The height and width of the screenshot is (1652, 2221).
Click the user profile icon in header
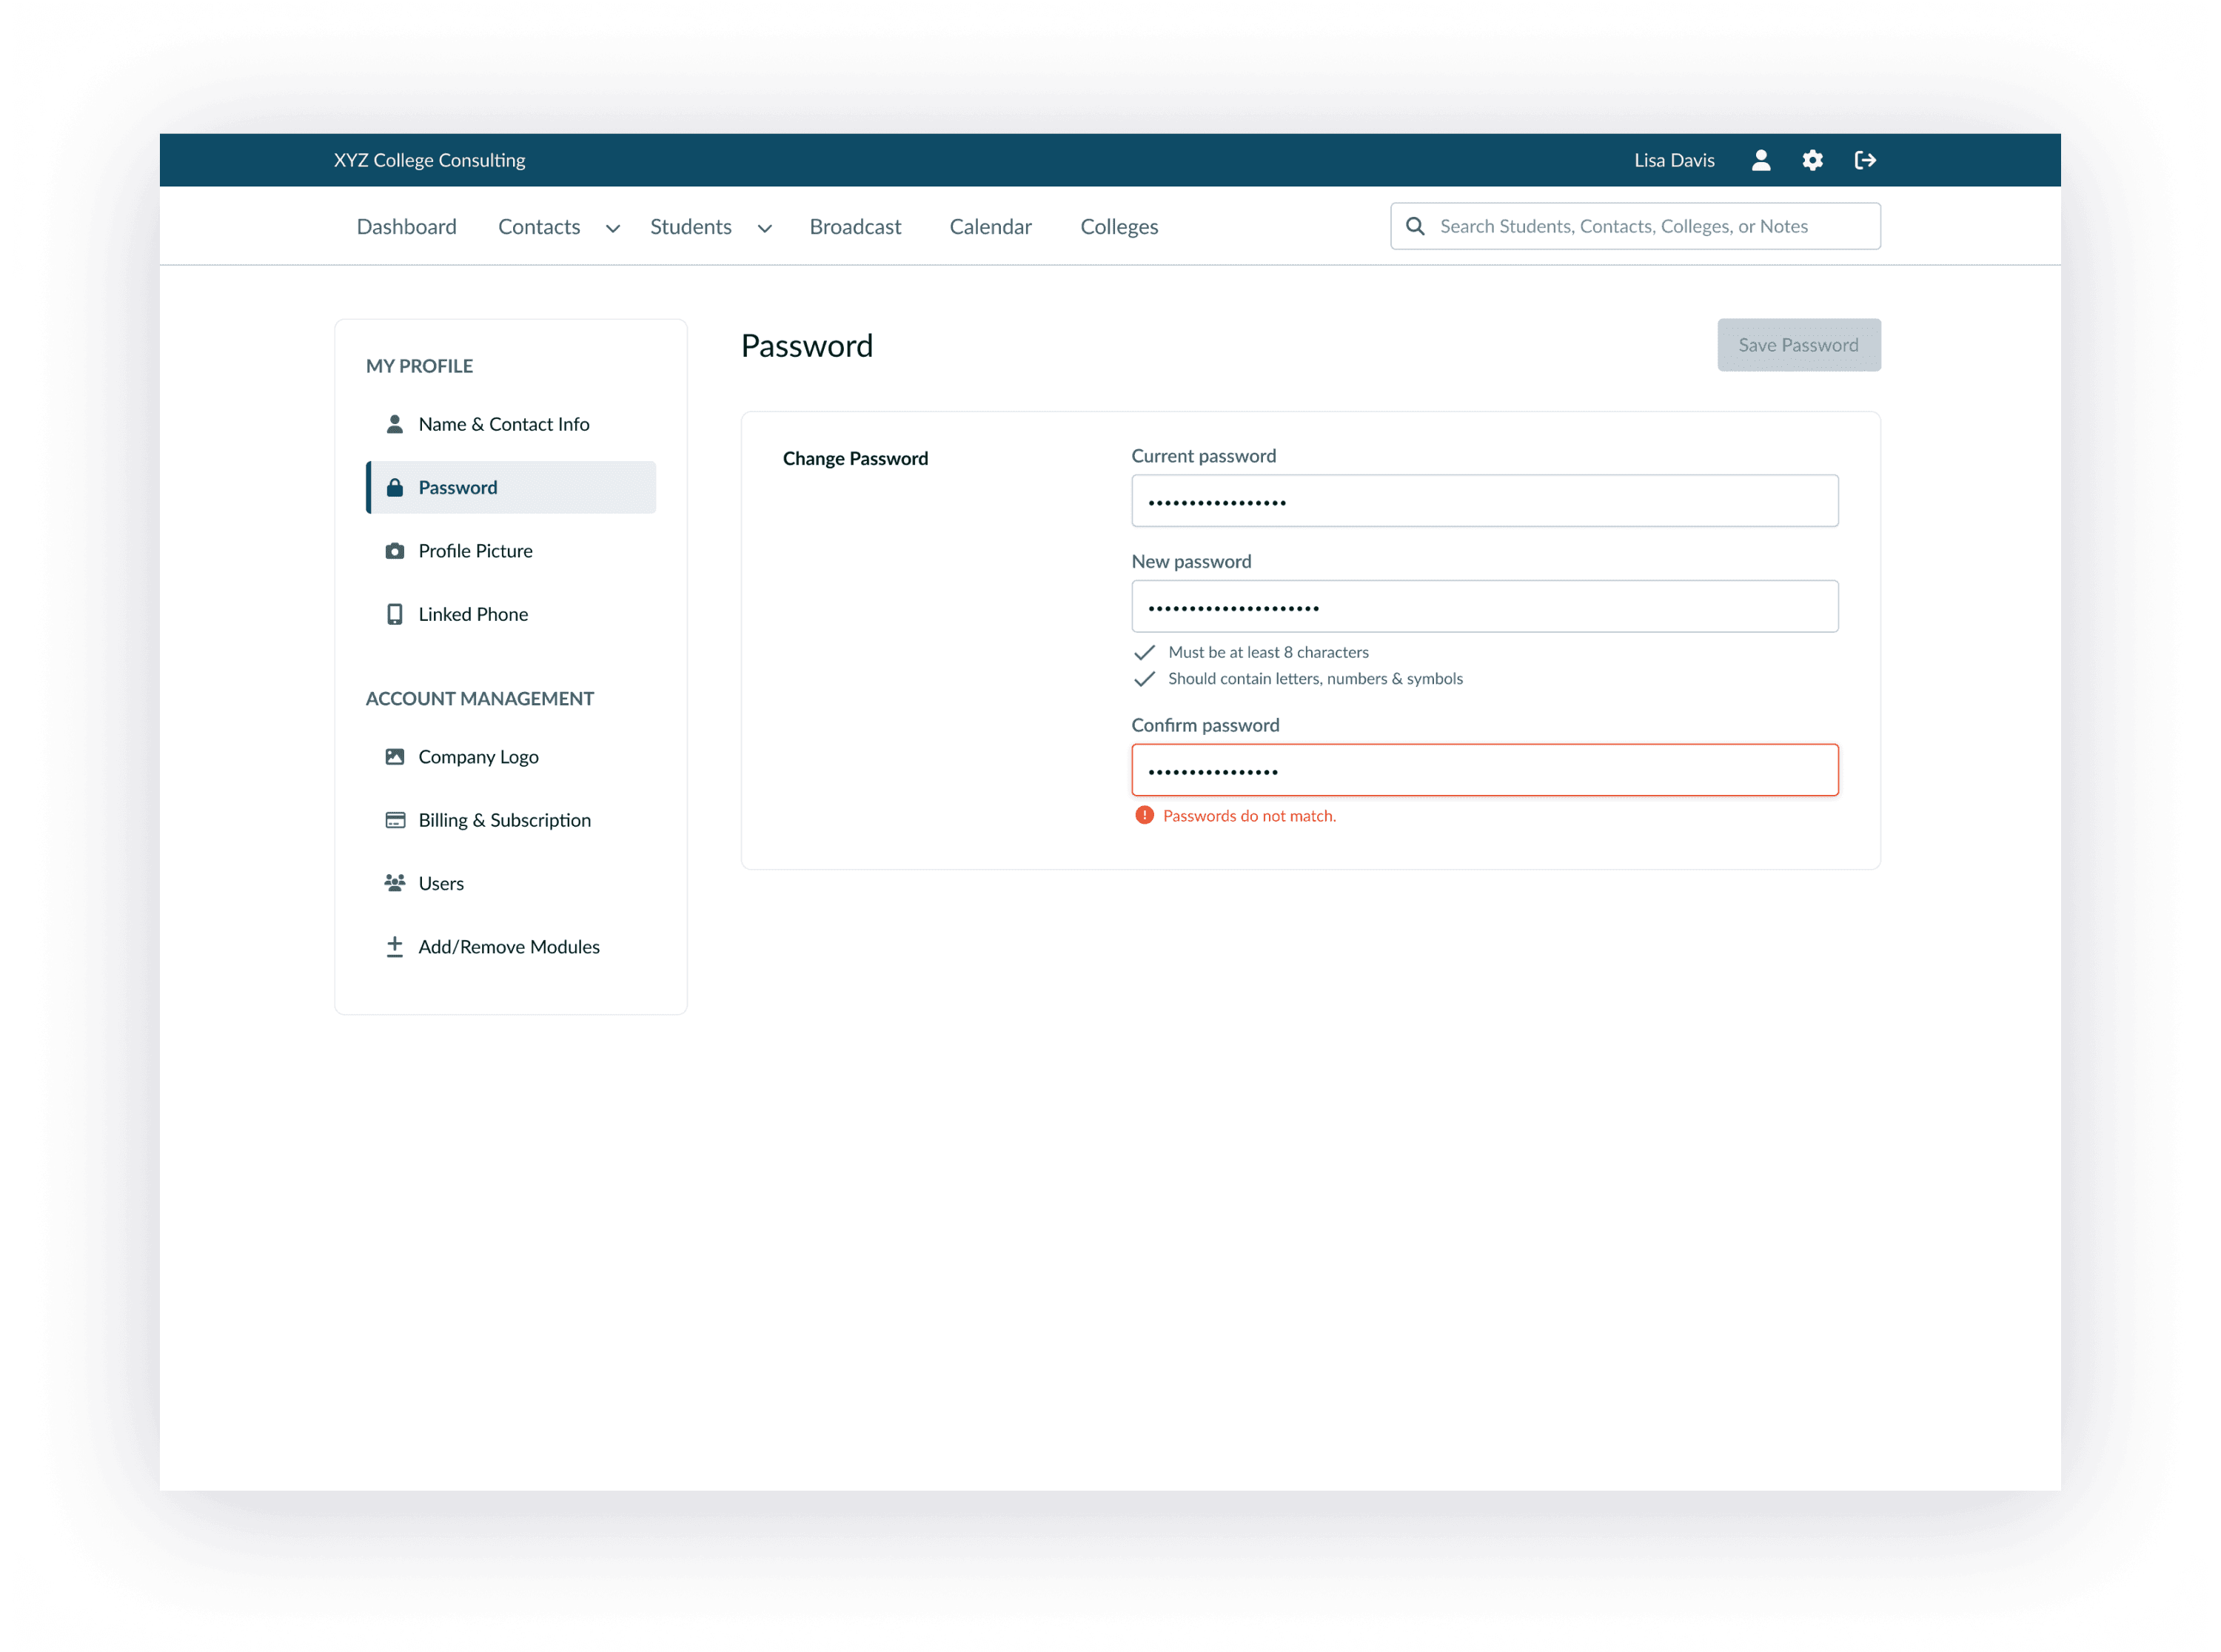point(1761,160)
